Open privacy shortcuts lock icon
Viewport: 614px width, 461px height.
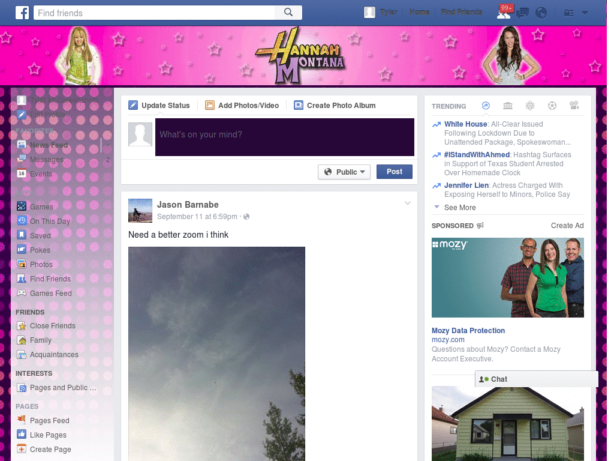point(568,13)
